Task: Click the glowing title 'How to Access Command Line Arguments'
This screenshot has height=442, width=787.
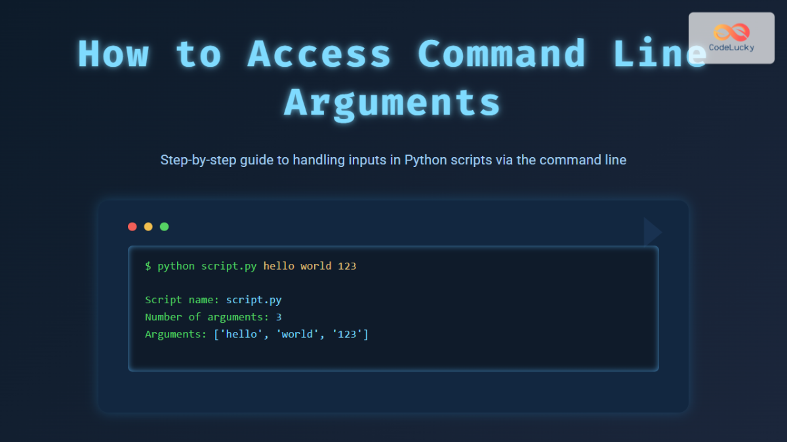Action: click(x=392, y=77)
